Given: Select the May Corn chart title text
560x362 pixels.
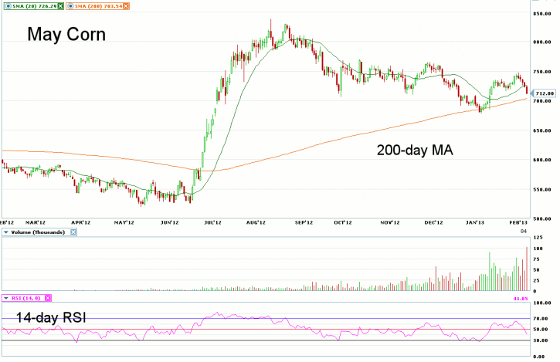Looking at the screenshot, I should pos(66,35).
